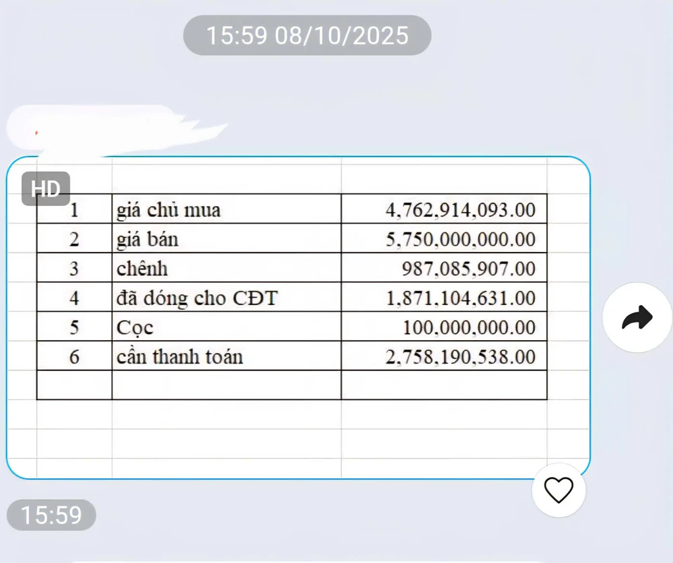Viewport: 673px width, 563px height.
Task: Click the 'giá chủ mua' cell
Action: 168,210
